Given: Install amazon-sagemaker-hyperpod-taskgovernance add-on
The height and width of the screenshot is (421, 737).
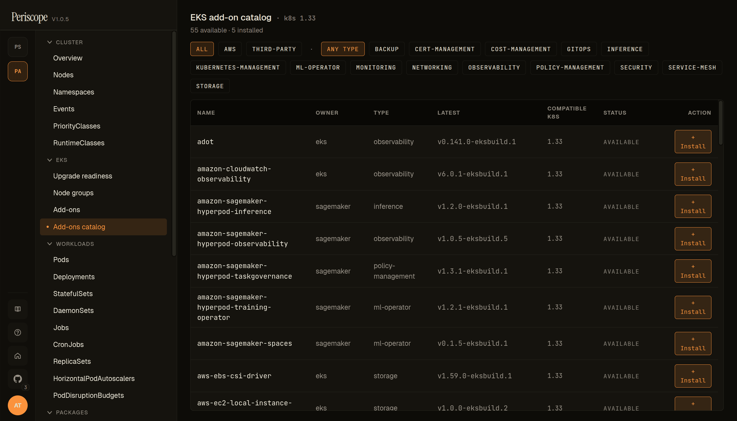Looking at the screenshot, I should tap(693, 271).
